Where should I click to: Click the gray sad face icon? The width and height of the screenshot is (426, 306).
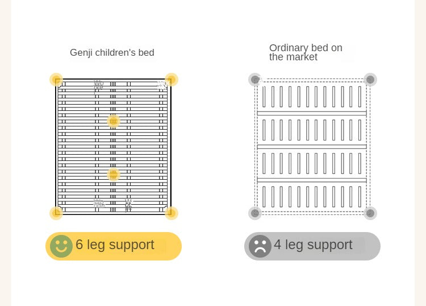[260, 246]
